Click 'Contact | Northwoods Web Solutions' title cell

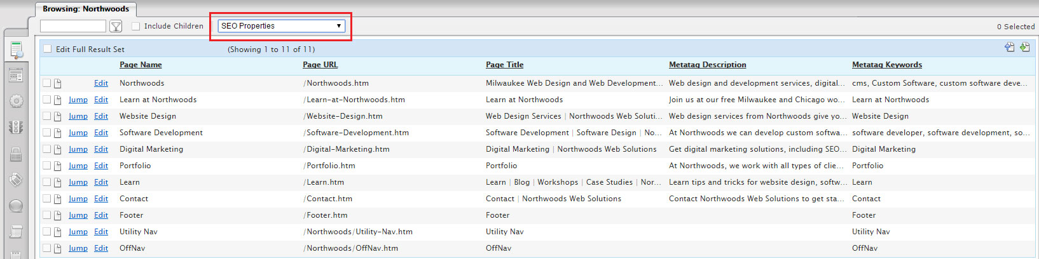553,199
